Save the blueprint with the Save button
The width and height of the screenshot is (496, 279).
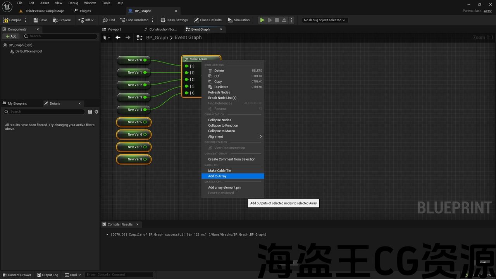point(40,20)
